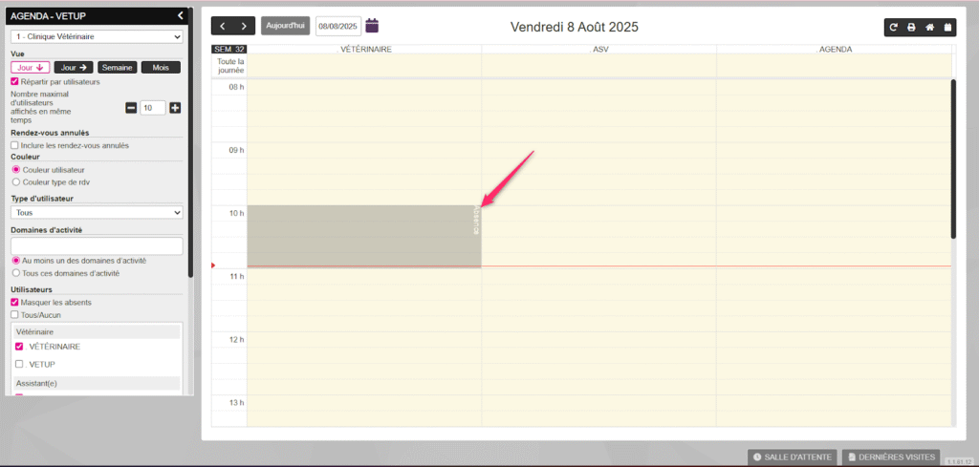Select Couleur type de rdv radio

click(x=15, y=181)
